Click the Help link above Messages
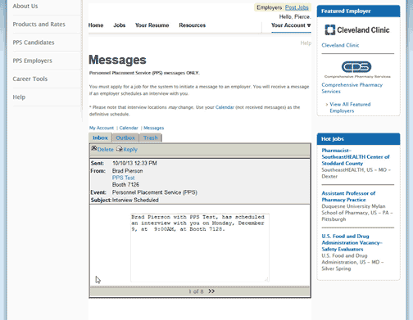This screenshot has width=413, height=320. (x=306, y=43)
